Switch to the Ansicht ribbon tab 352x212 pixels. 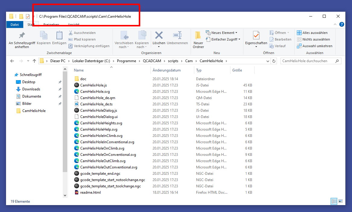click(x=74, y=25)
